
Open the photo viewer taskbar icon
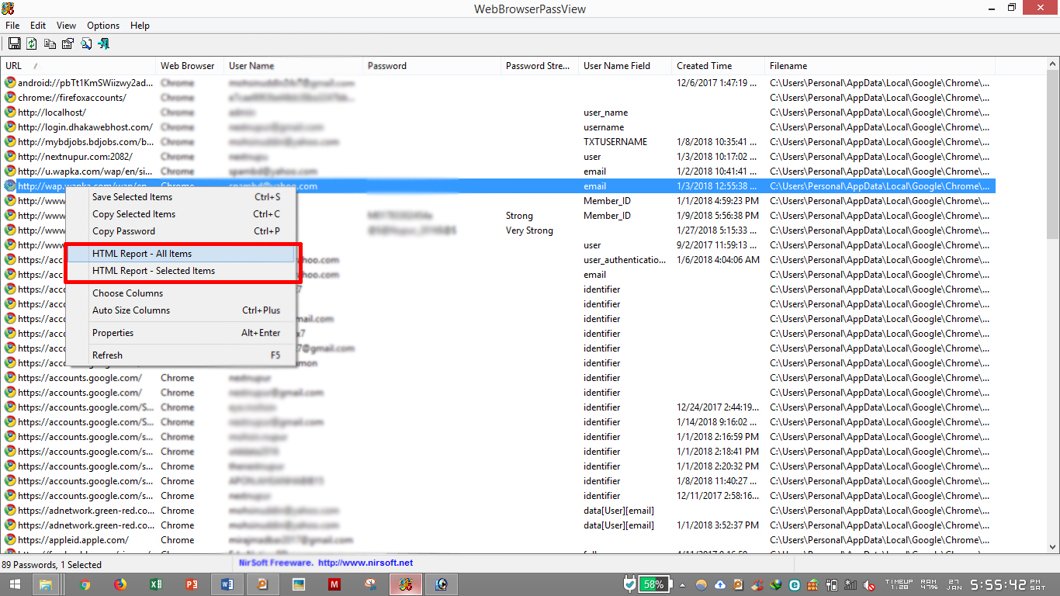coord(299,584)
